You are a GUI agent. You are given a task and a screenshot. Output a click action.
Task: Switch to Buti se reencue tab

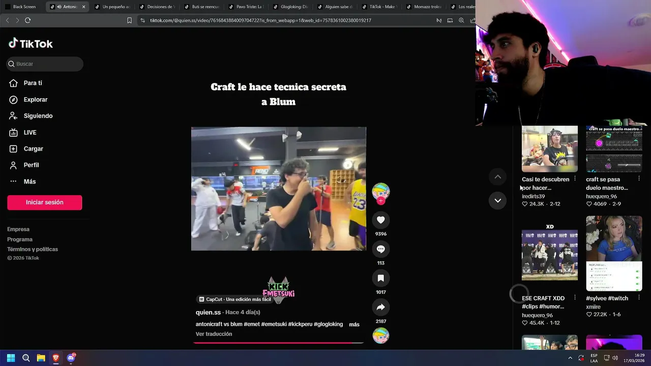point(201,7)
